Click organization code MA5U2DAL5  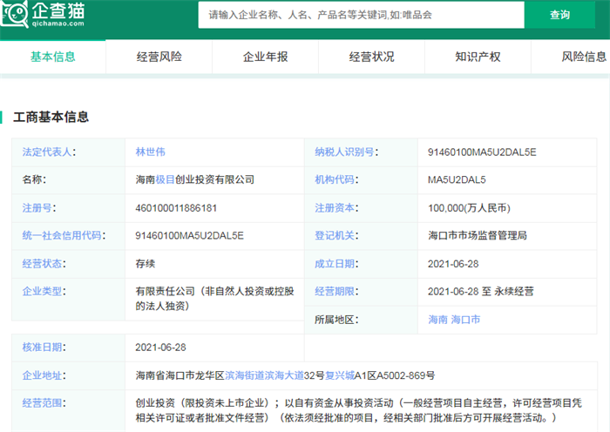tap(457, 179)
